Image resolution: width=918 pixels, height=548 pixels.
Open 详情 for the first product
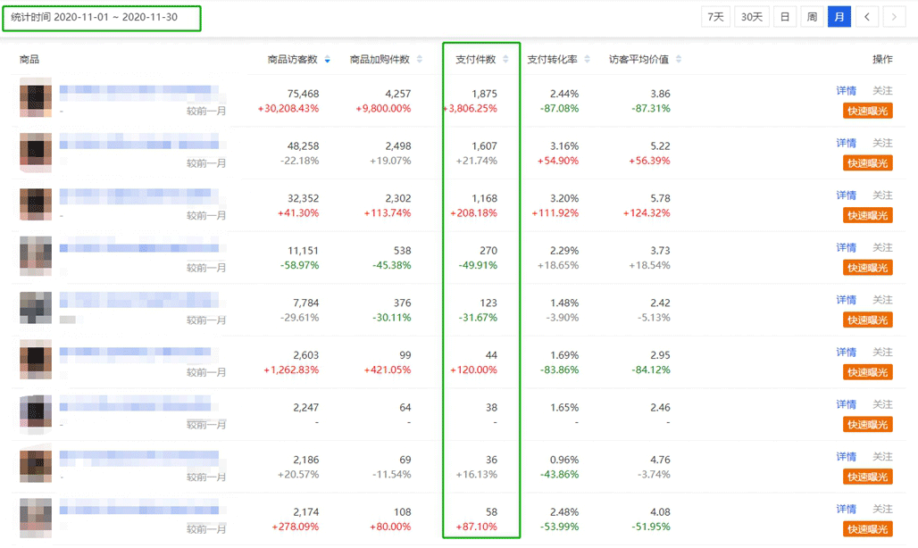pyautogui.click(x=846, y=91)
